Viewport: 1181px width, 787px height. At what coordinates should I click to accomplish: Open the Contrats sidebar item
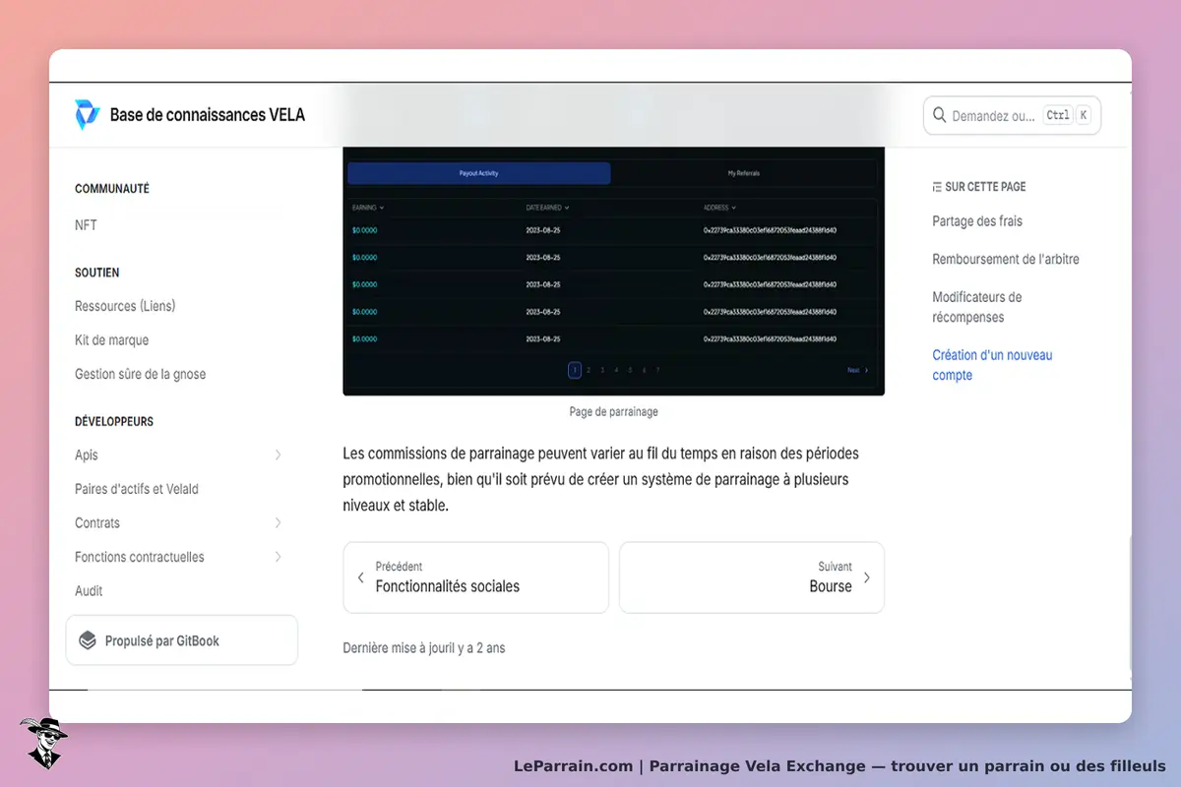click(97, 523)
